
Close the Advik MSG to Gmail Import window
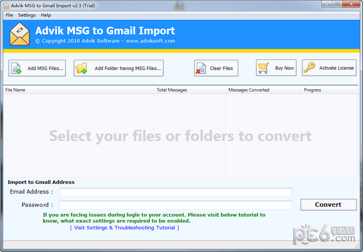[x=351, y=4]
